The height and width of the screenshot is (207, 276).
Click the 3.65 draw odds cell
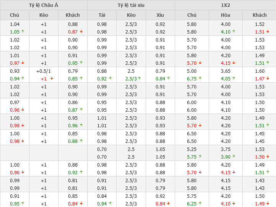pos(226,71)
